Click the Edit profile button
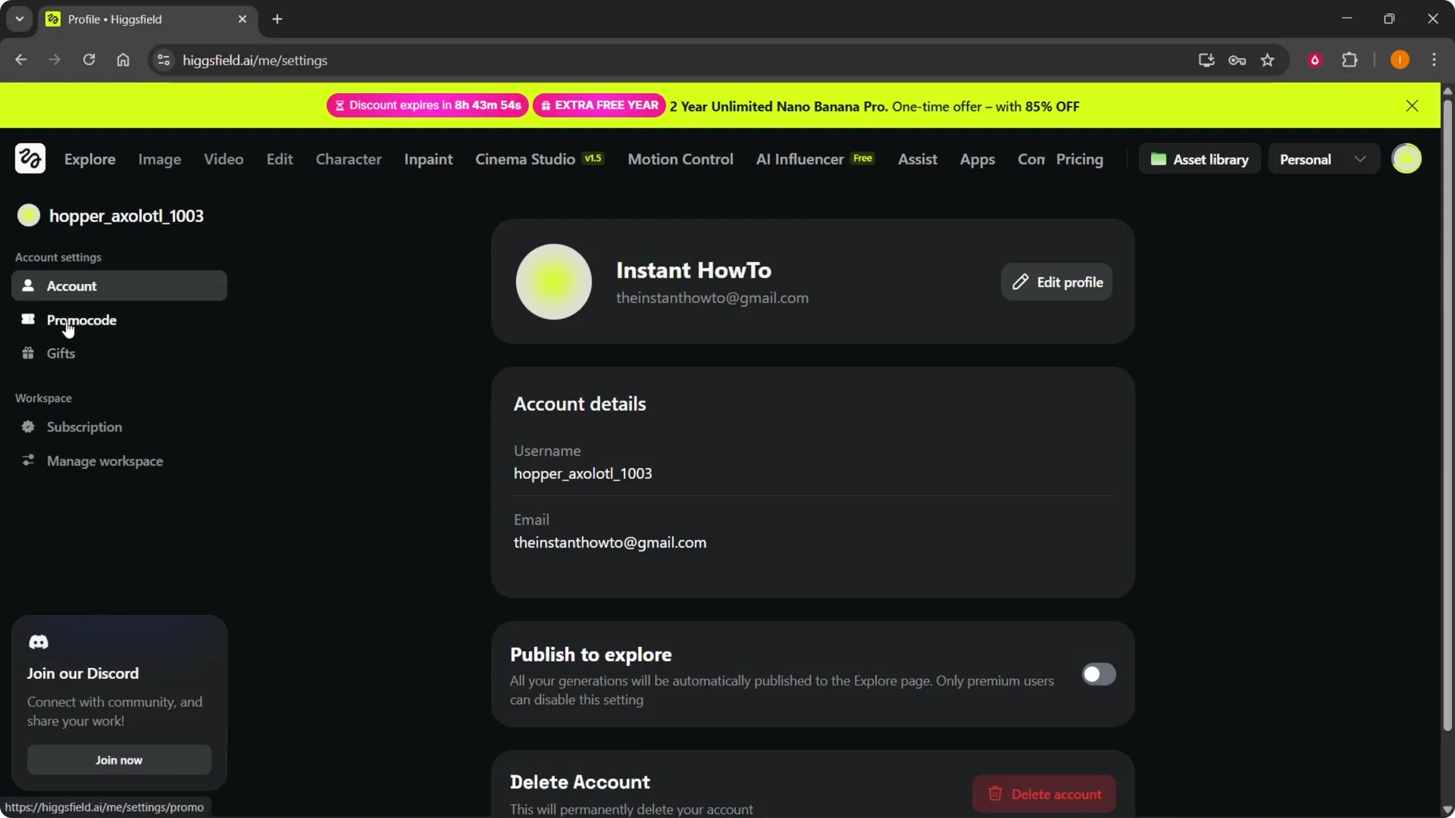 (1057, 282)
